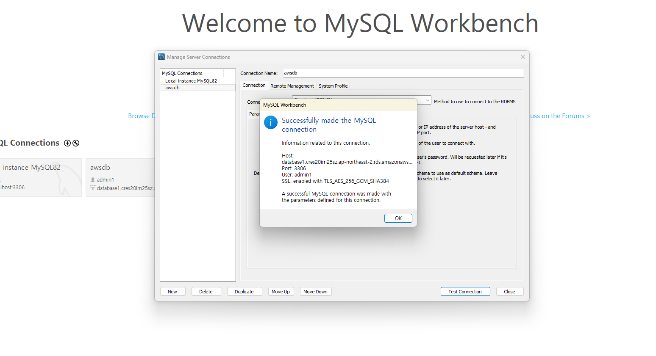656x356 pixels.
Task: Open the System Profile tab
Action: click(333, 86)
